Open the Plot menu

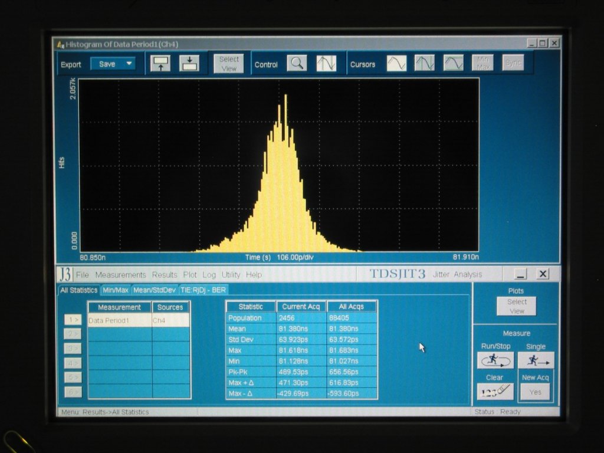(190, 275)
